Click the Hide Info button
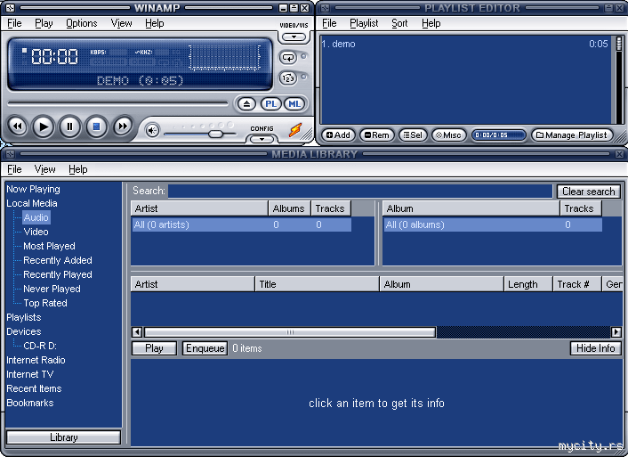628x457 pixels. pyautogui.click(x=596, y=348)
